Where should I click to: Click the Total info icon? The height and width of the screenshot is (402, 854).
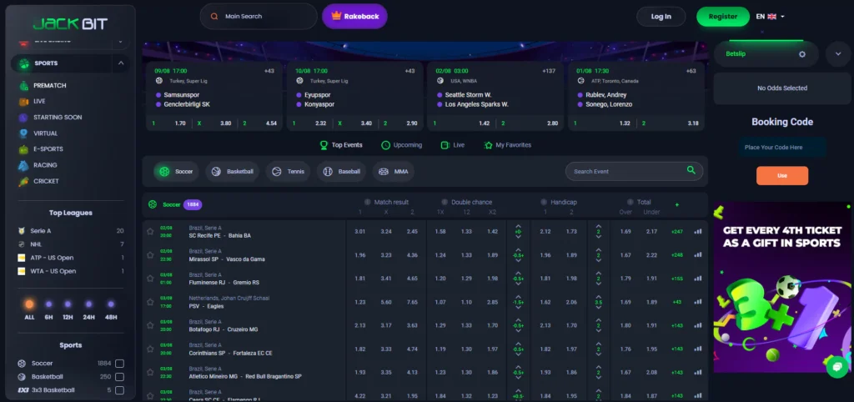click(630, 202)
